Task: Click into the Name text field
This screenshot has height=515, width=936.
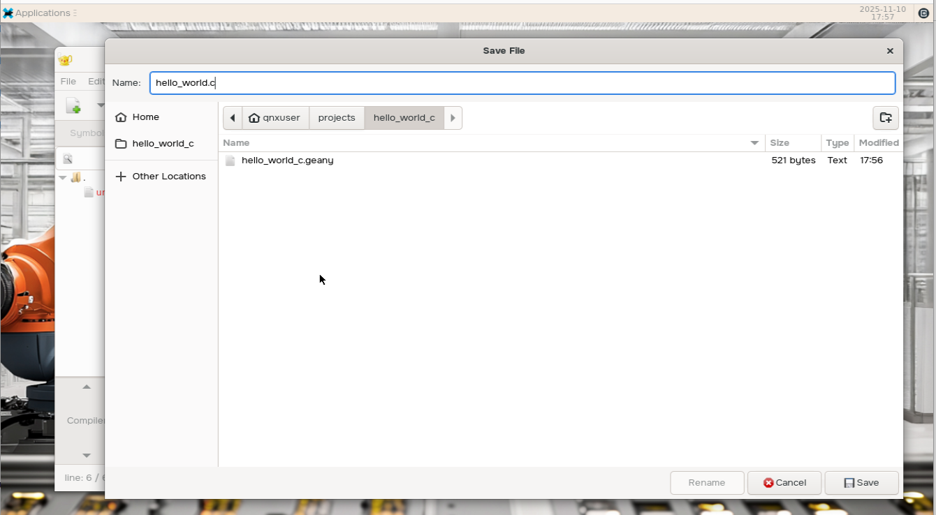Action: [522, 83]
